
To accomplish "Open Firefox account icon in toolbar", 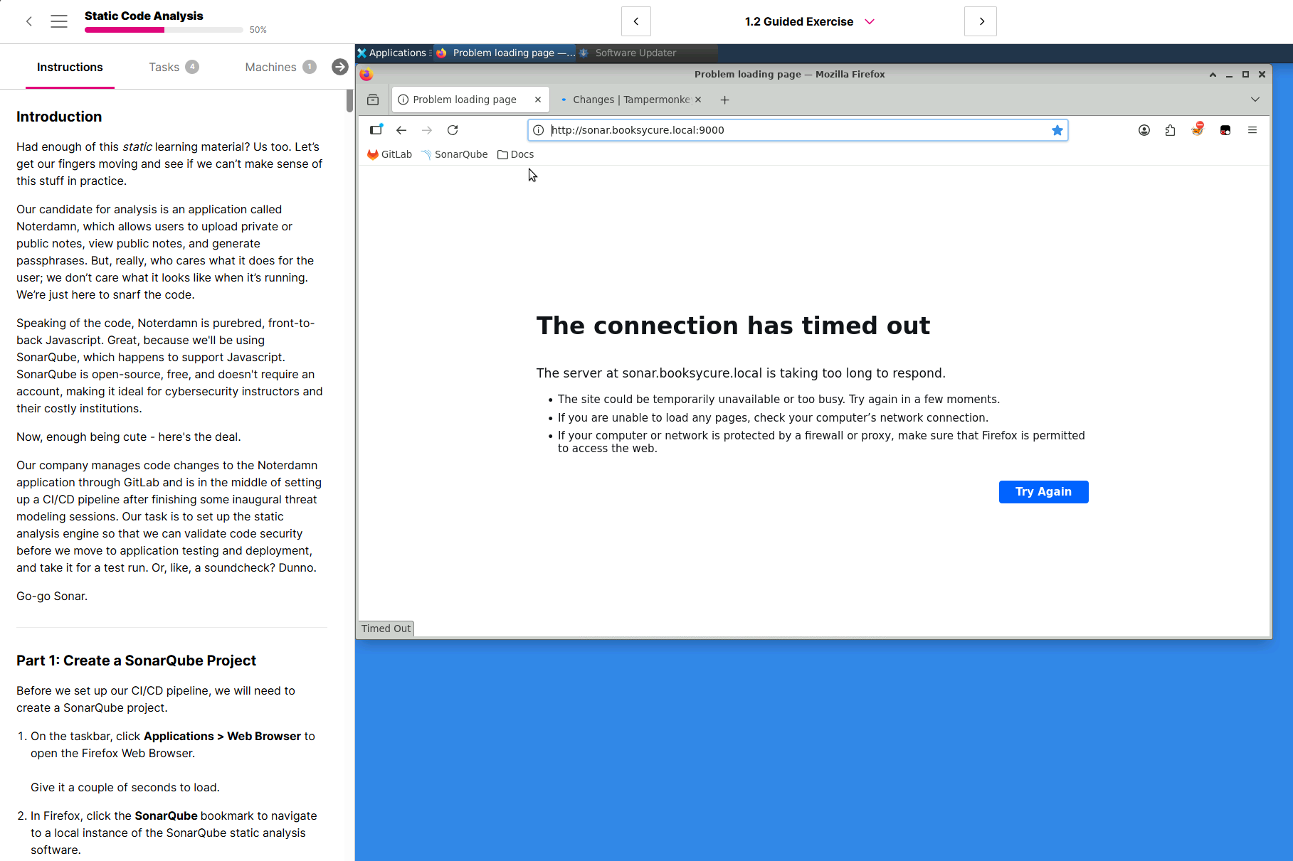I will coord(1144,130).
